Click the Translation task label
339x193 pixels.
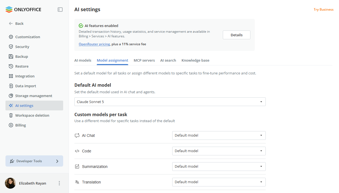[x=91, y=182]
